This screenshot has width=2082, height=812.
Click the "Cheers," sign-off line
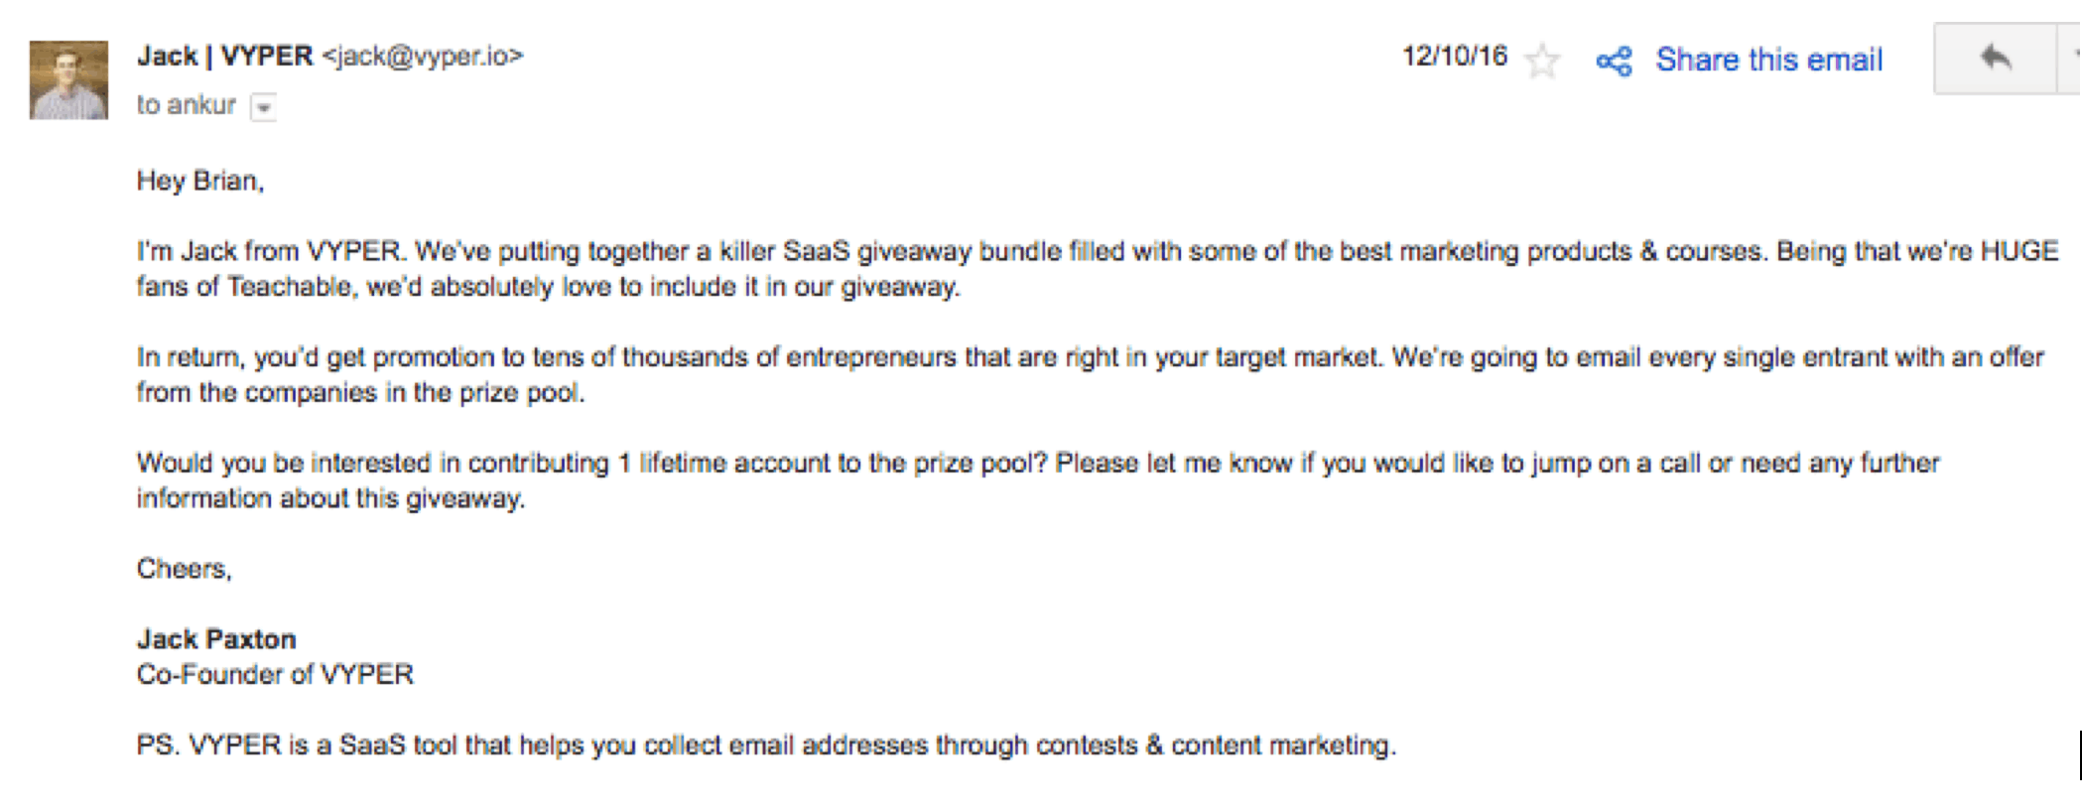pos(184,569)
